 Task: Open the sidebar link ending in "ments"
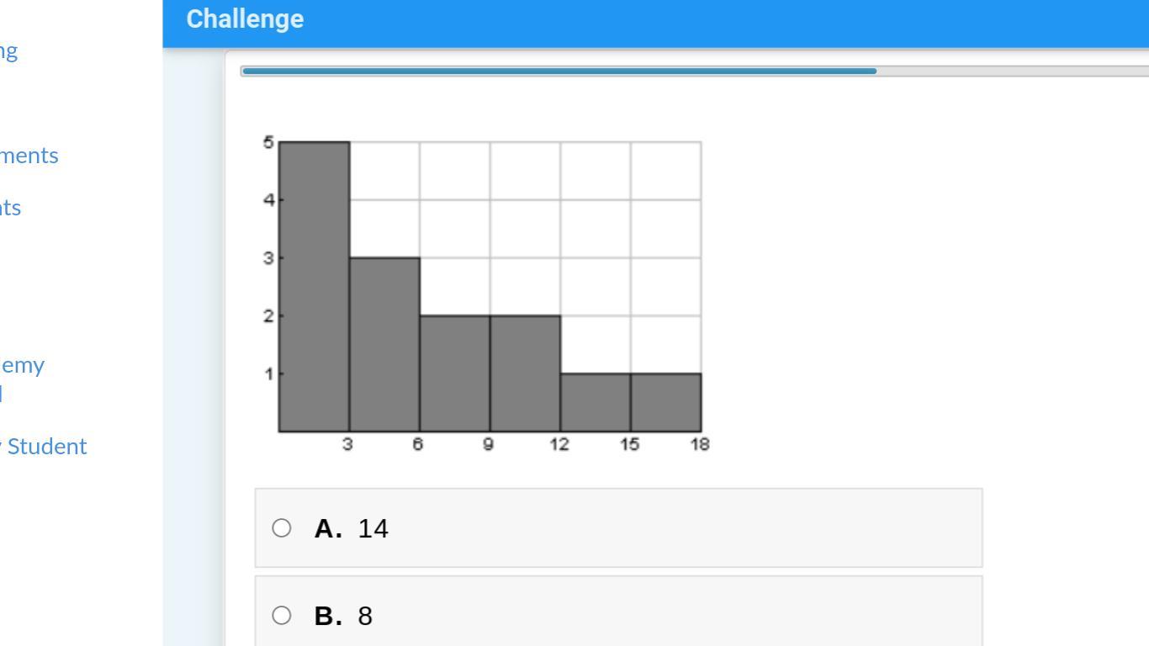pos(29,156)
